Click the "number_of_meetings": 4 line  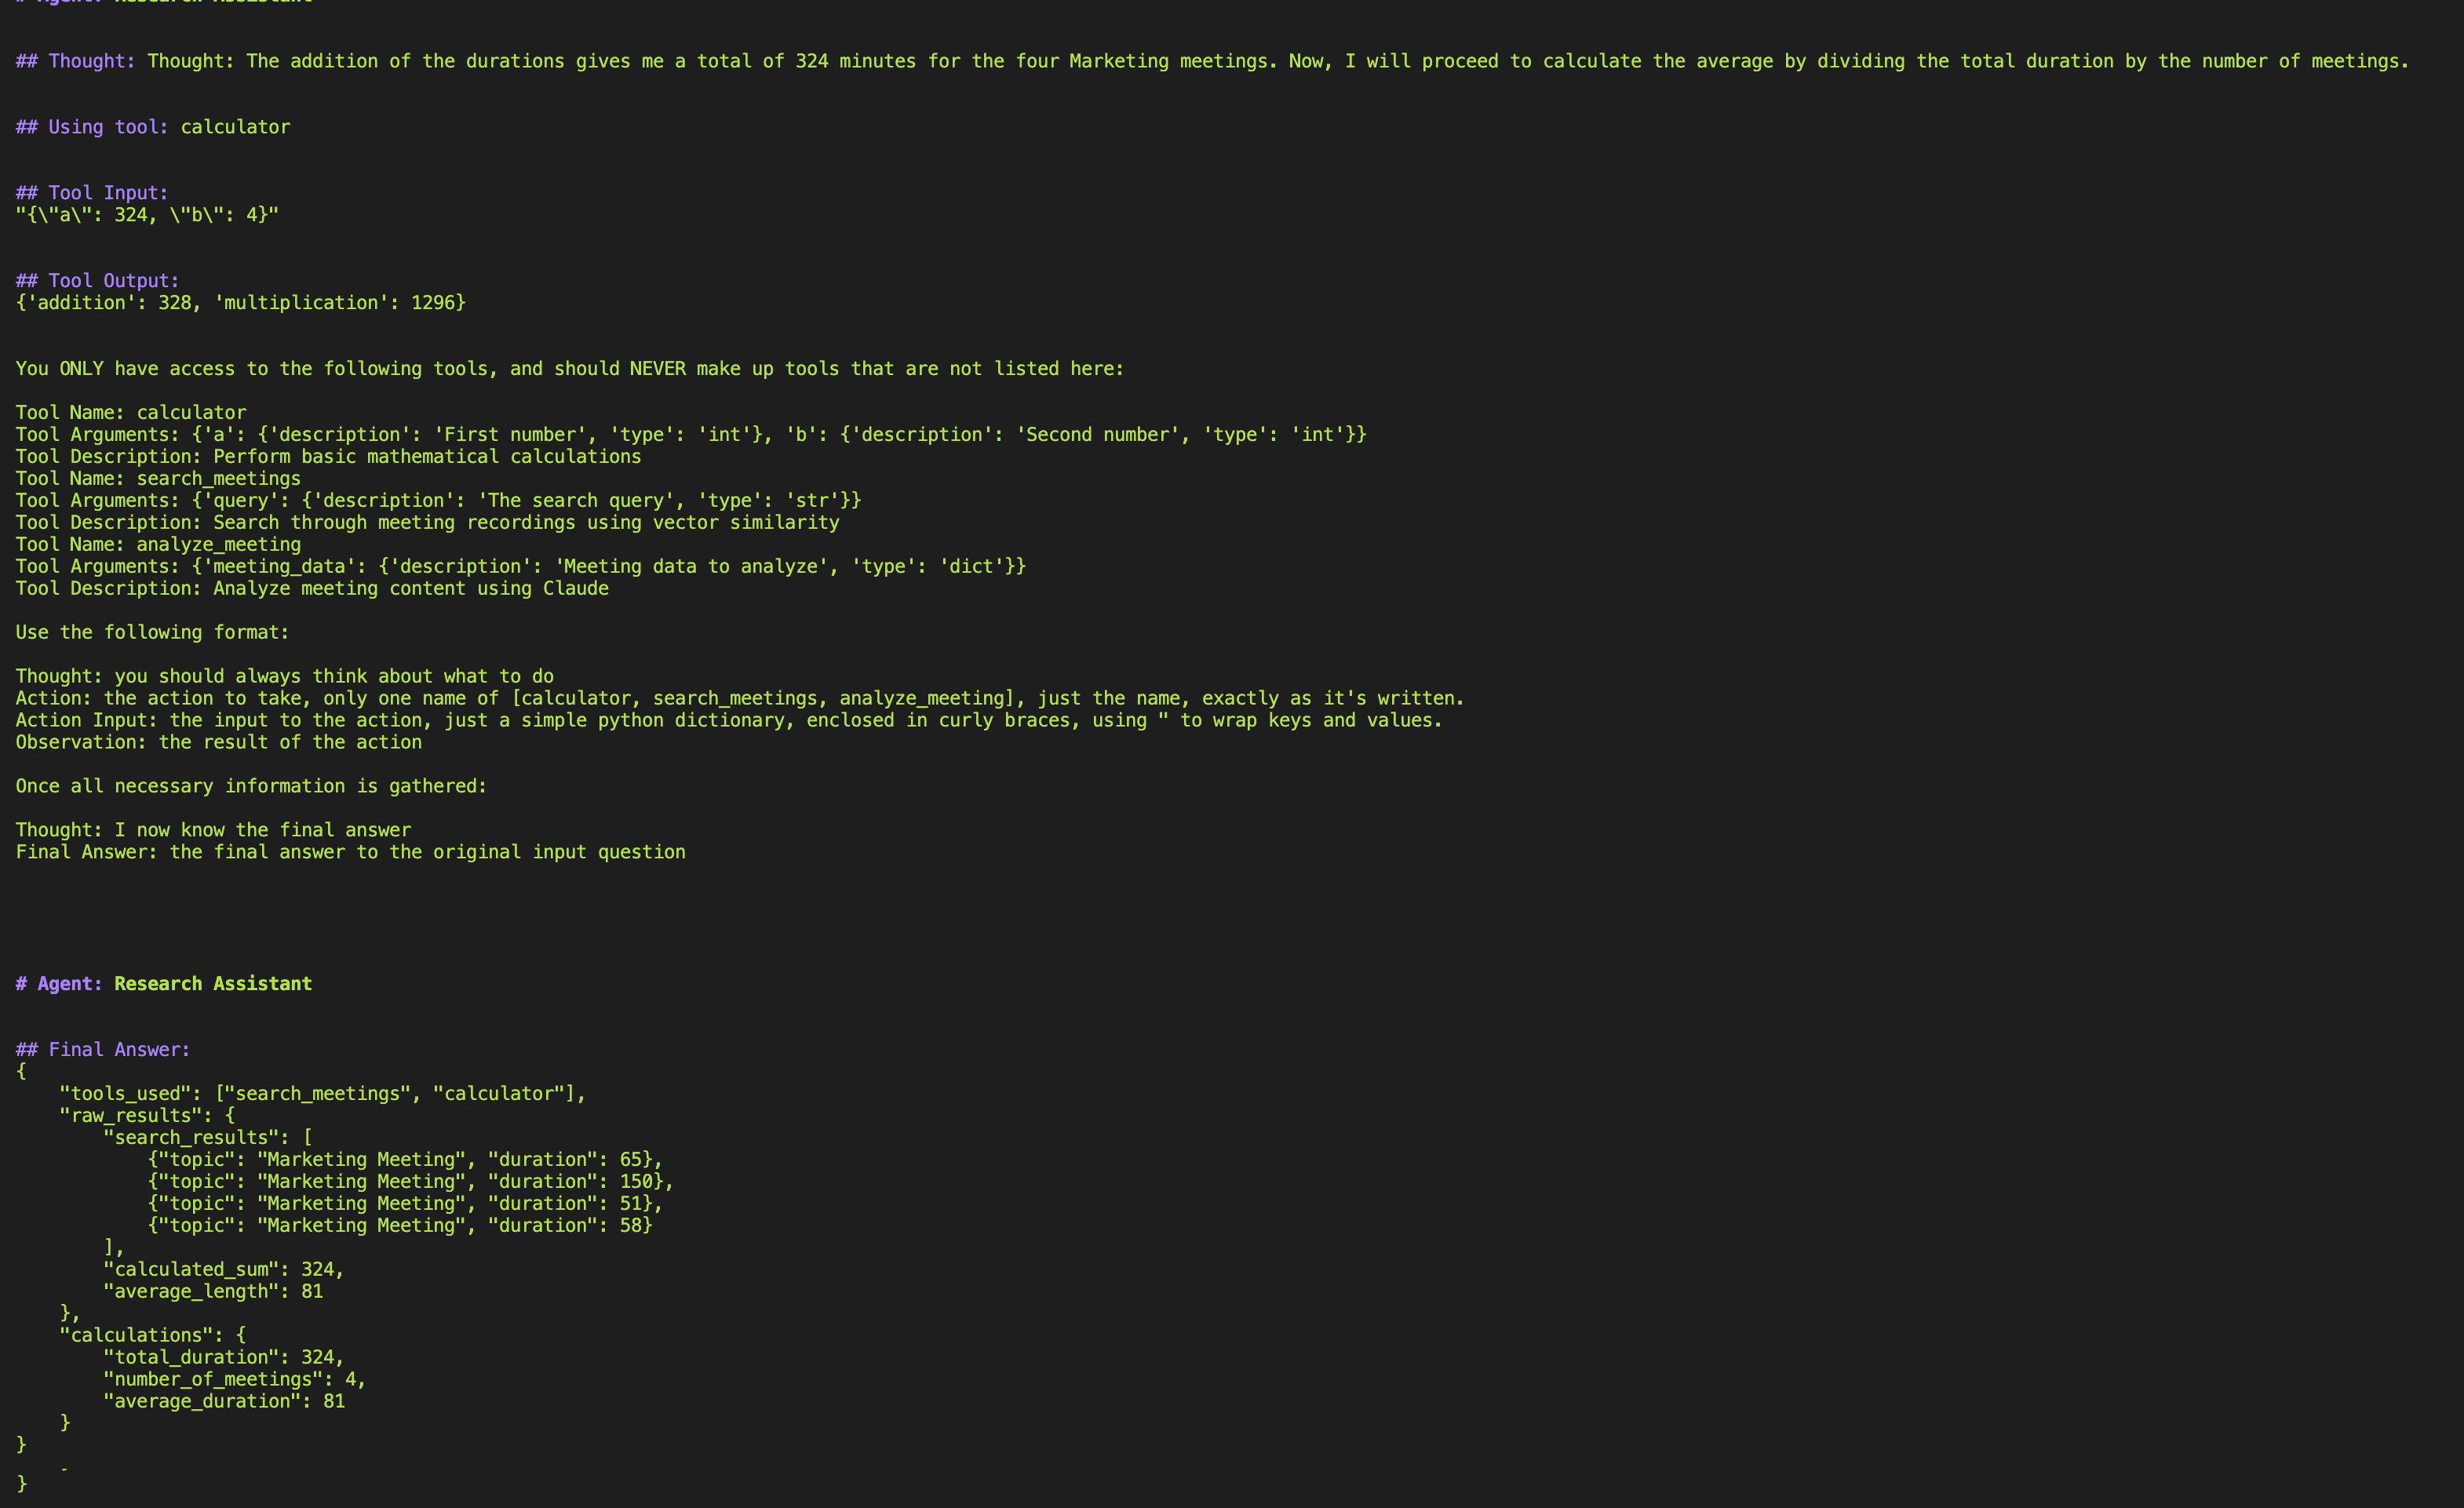point(234,1380)
